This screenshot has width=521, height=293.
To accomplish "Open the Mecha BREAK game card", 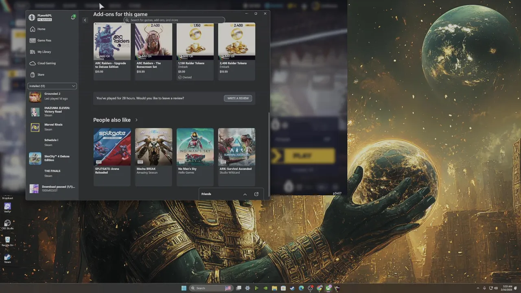I will coord(153,157).
